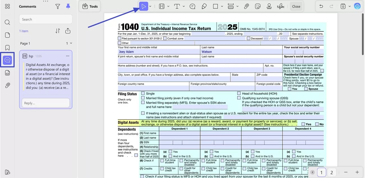Click the signature tool
The height and width of the screenshot is (178, 365).
tap(280, 6)
